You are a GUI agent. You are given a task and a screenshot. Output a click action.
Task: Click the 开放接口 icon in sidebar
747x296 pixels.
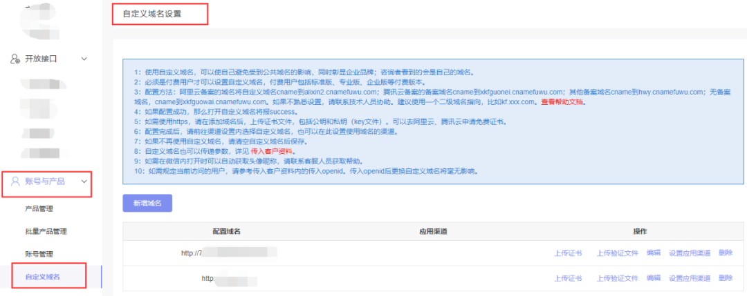pos(16,59)
